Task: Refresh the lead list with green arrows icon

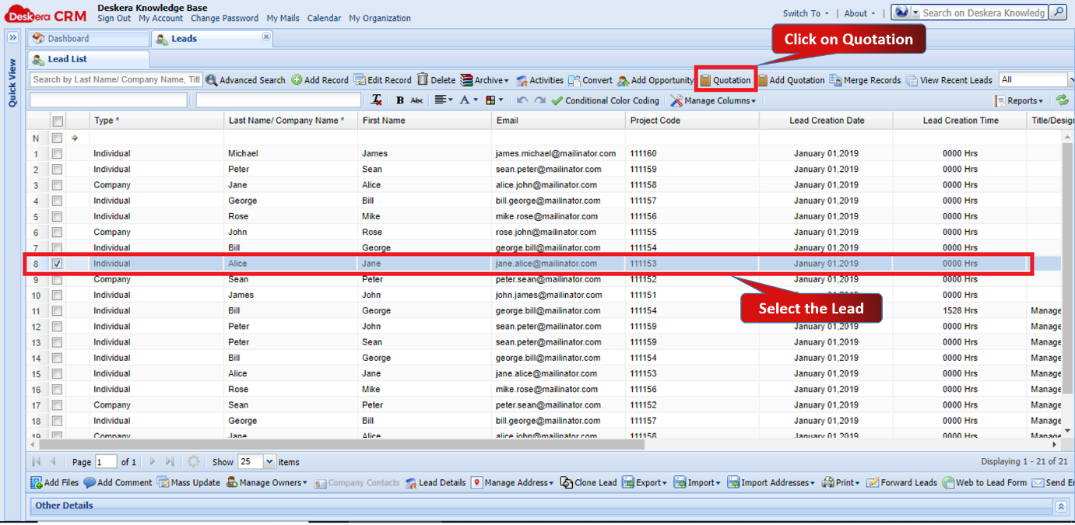Action: 1062,100
